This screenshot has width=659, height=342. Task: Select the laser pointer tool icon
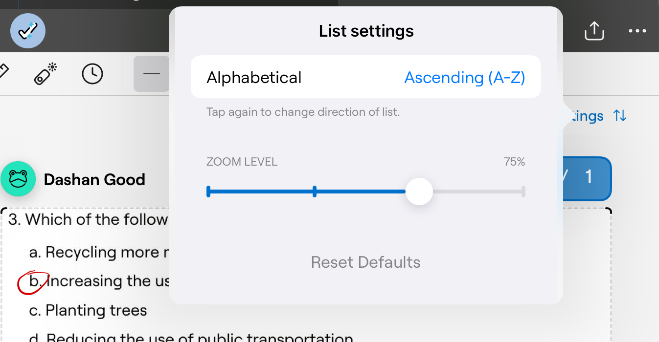[x=45, y=74]
